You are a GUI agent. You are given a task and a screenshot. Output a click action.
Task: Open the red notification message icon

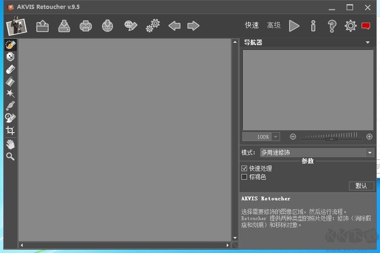pyautogui.click(x=366, y=26)
